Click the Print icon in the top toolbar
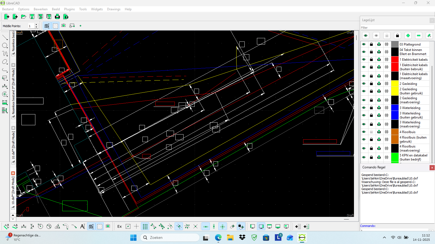This screenshot has width=435, height=244. [x=57, y=17]
